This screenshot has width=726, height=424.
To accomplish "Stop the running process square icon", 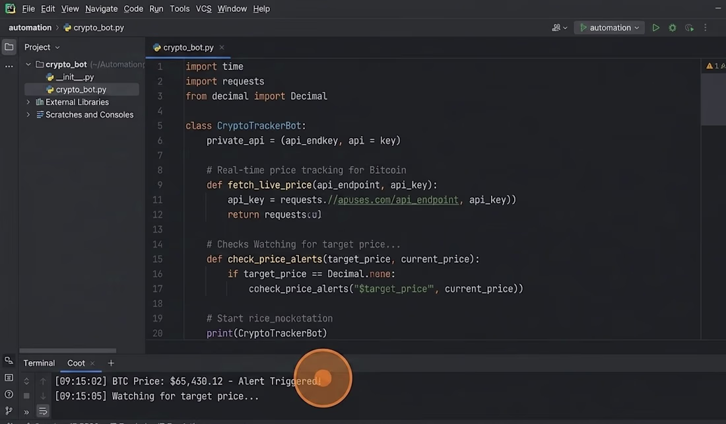I will (x=26, y=396).
